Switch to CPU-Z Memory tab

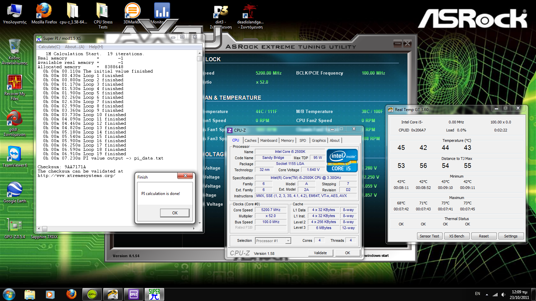coord(287,140)
